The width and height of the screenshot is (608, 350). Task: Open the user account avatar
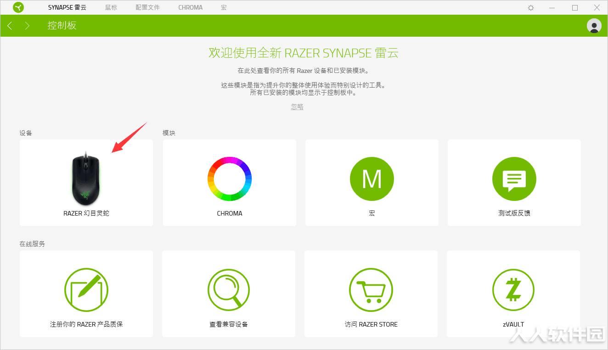pos(594,26)
